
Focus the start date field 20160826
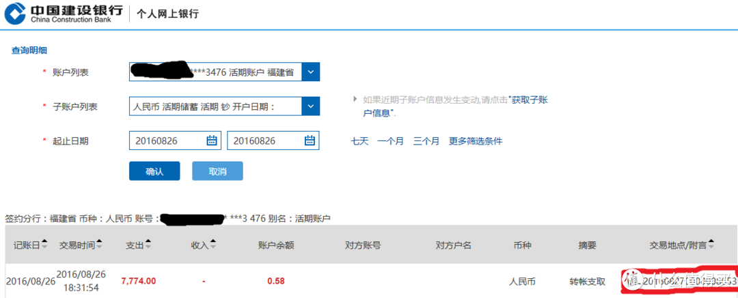pos(175,140)
